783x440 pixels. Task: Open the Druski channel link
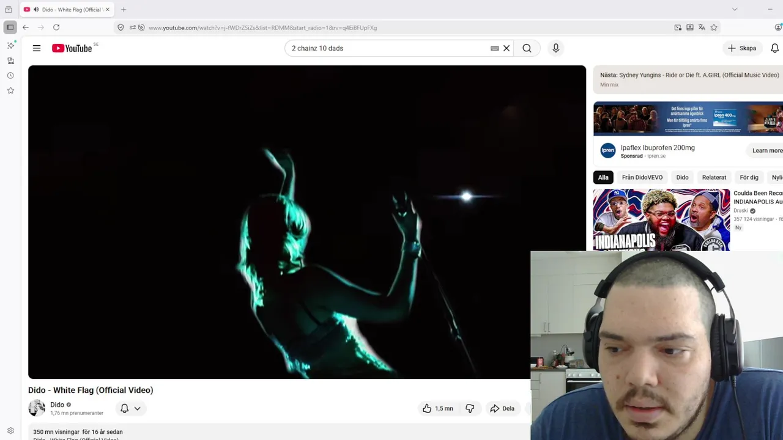tap(741, 211)
